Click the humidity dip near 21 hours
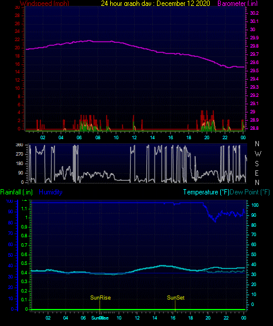Viewport: 273px width, 326px height. coord(215,221)
